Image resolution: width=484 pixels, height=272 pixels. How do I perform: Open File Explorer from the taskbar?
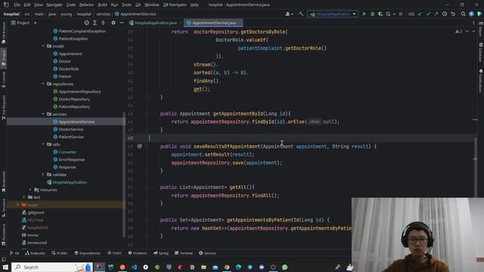pos(203,267)
